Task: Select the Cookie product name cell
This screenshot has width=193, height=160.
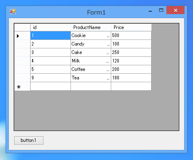Action: 91,35
